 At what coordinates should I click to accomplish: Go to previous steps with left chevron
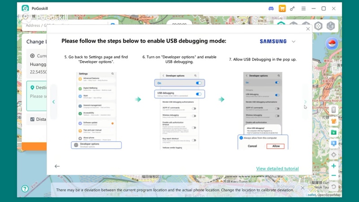[x=53, y=102]
